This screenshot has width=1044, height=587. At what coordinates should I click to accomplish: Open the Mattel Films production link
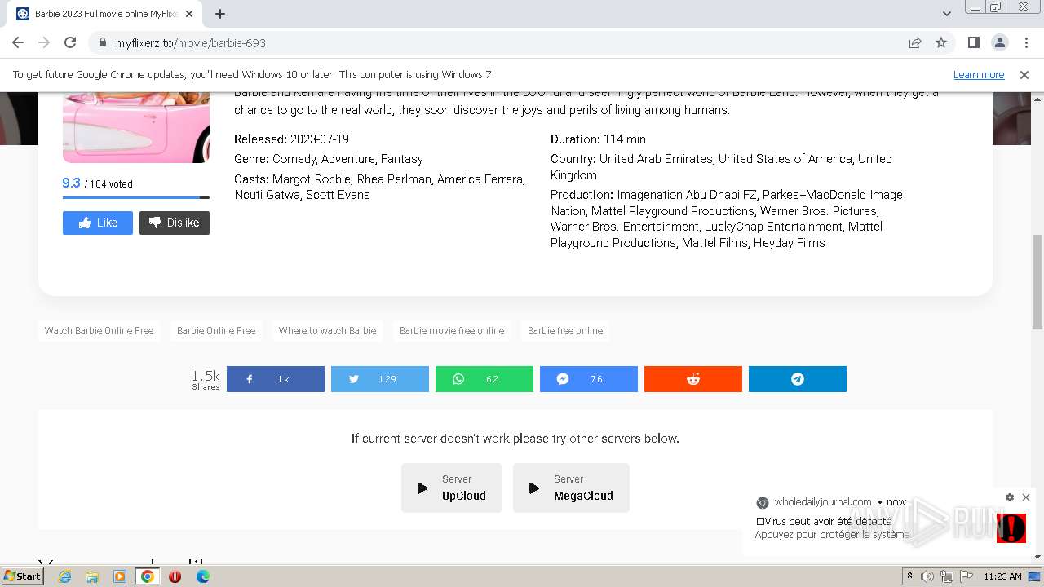point(716,243)
